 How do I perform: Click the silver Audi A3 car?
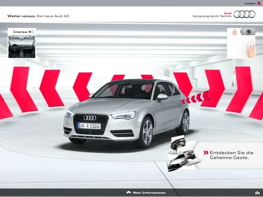(x=127, y=113)
